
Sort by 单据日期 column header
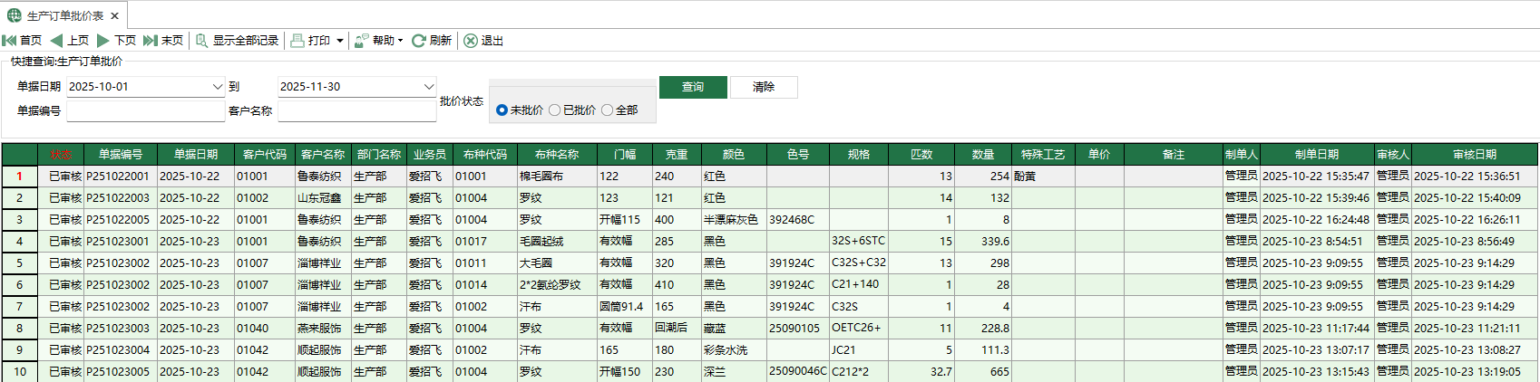(196, 154)
